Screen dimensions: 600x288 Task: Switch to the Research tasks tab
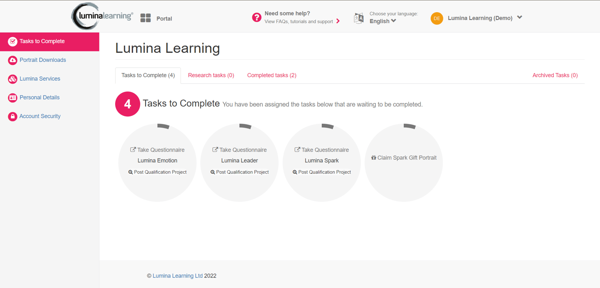(211, 75)
